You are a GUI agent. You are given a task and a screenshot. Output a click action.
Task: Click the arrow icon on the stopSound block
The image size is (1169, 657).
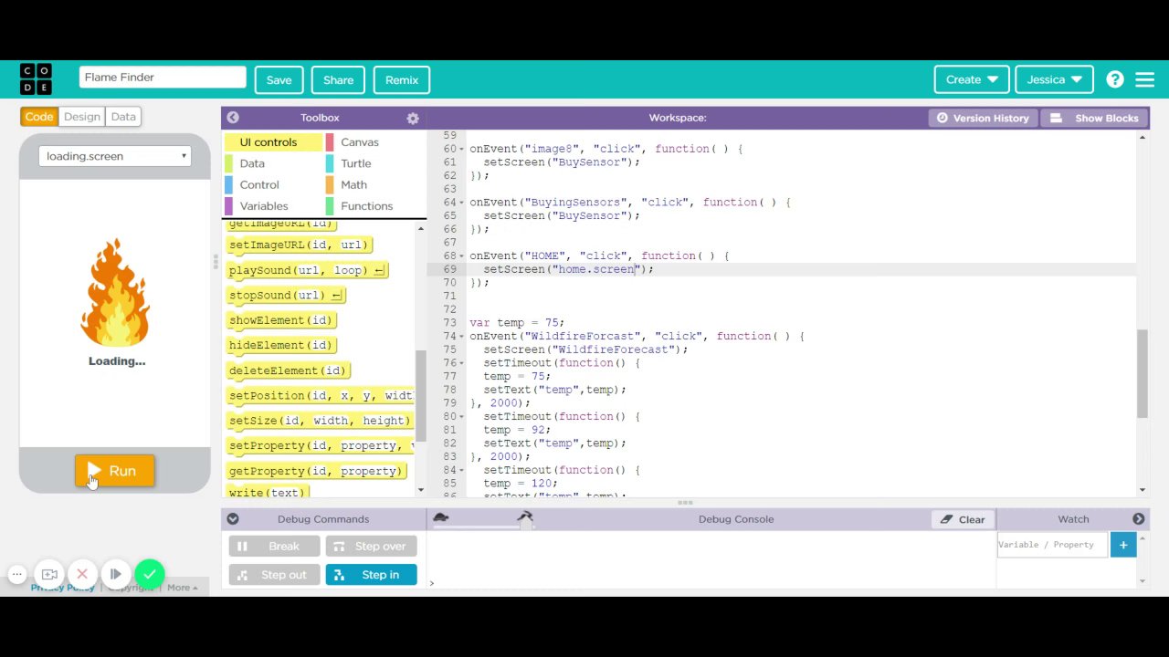[336, 295]
